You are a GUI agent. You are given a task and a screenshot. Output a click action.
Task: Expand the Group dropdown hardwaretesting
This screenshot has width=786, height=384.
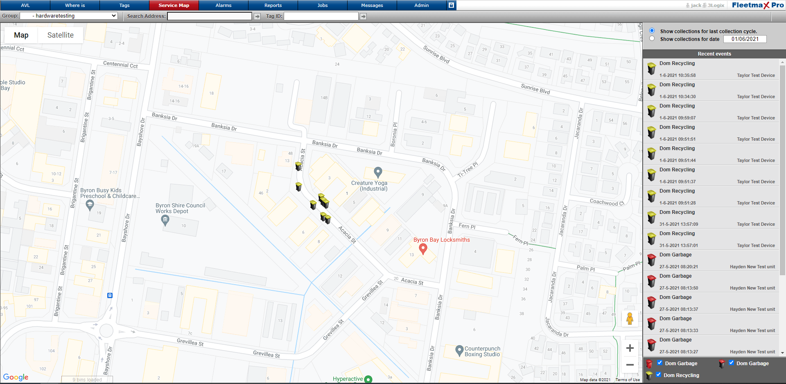(x=69, y=16)
